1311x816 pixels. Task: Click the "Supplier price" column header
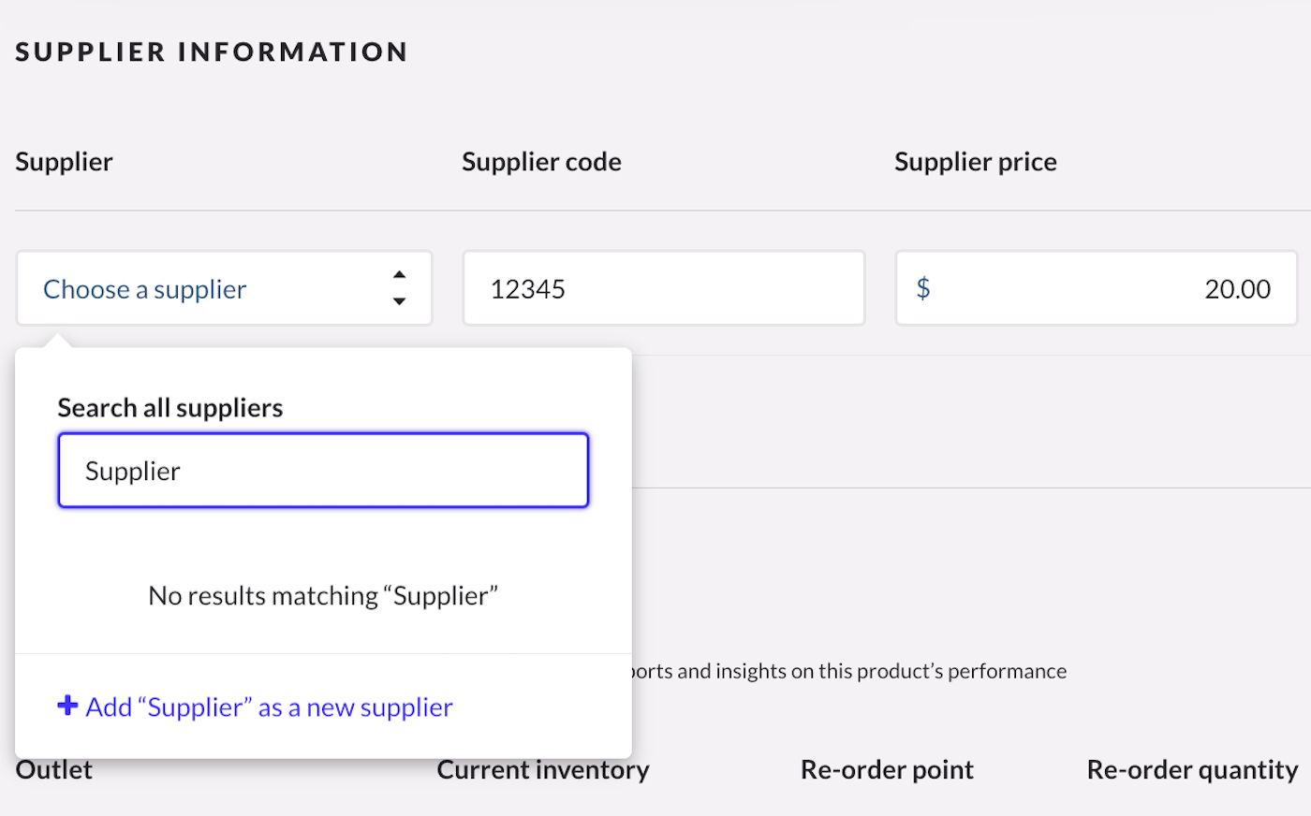tap(975, 162)
